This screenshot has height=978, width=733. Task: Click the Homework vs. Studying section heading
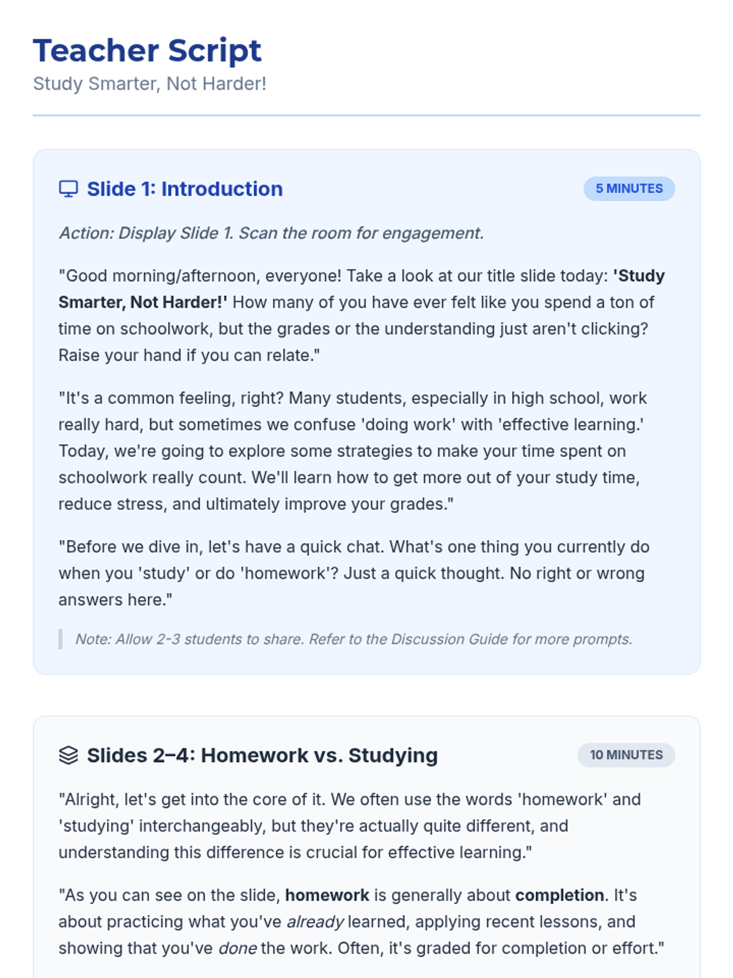[x=262, y=756]
